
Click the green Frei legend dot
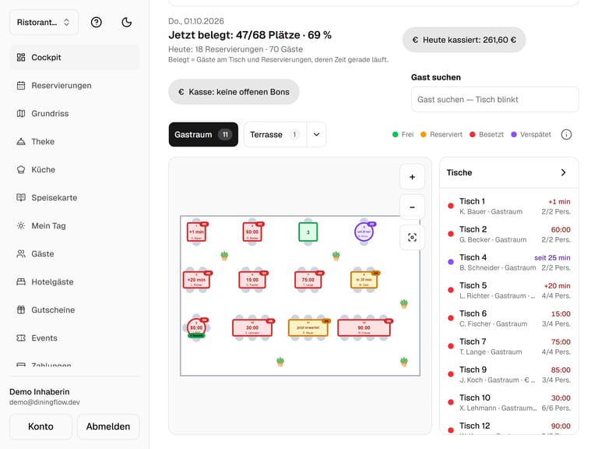pos(395,134)
